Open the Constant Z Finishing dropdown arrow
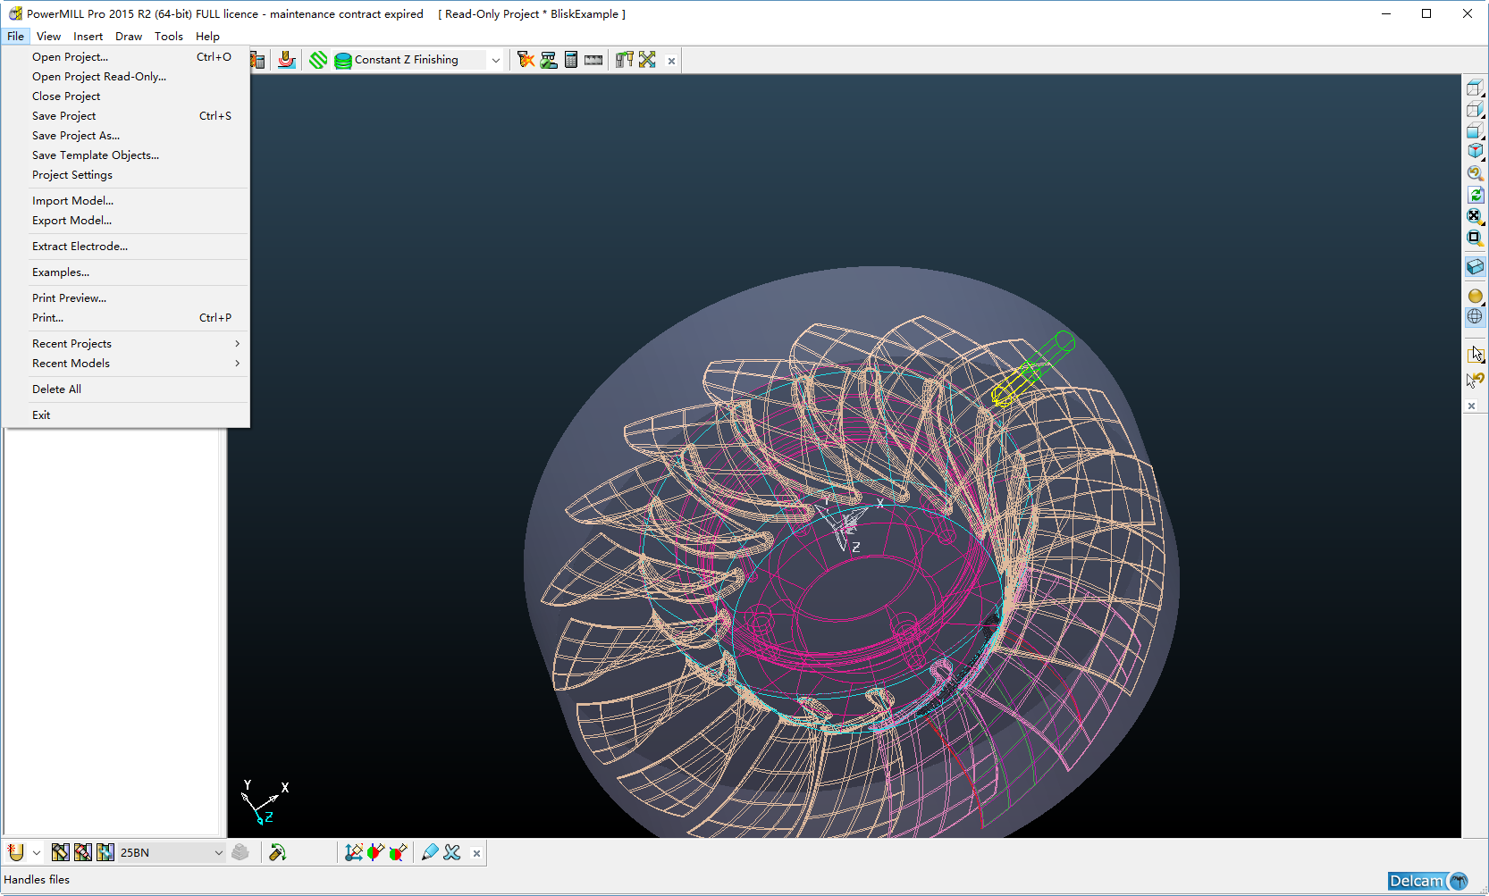The height and width of the screenshot is (896, 1489). (495, 60)
